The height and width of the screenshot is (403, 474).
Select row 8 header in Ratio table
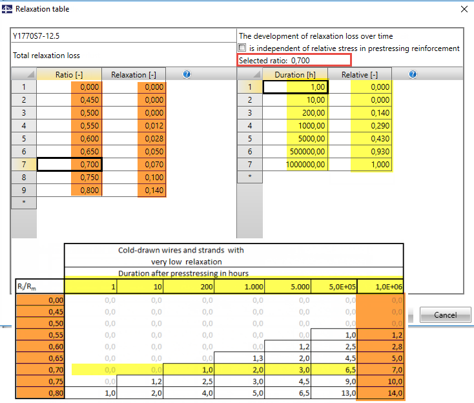pos(24,178)
